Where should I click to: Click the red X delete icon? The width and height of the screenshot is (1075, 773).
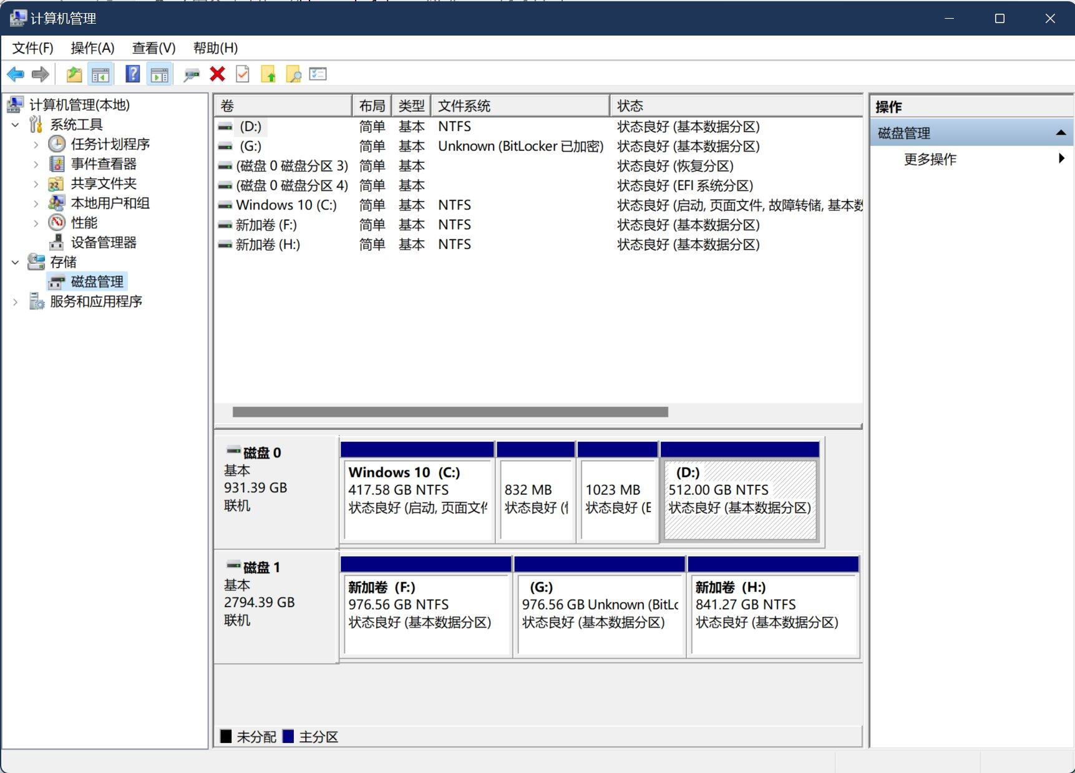pyautogui.click(x=217, y=74)
